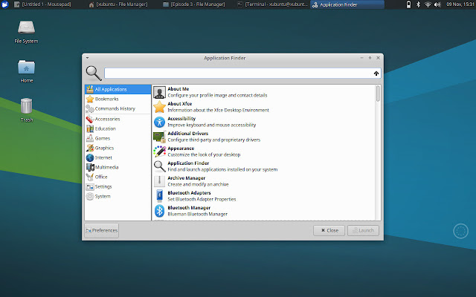This screenshot has height=297, width=476.
Task: Click the battery power tray icon
Action: [x=408, y=4]
